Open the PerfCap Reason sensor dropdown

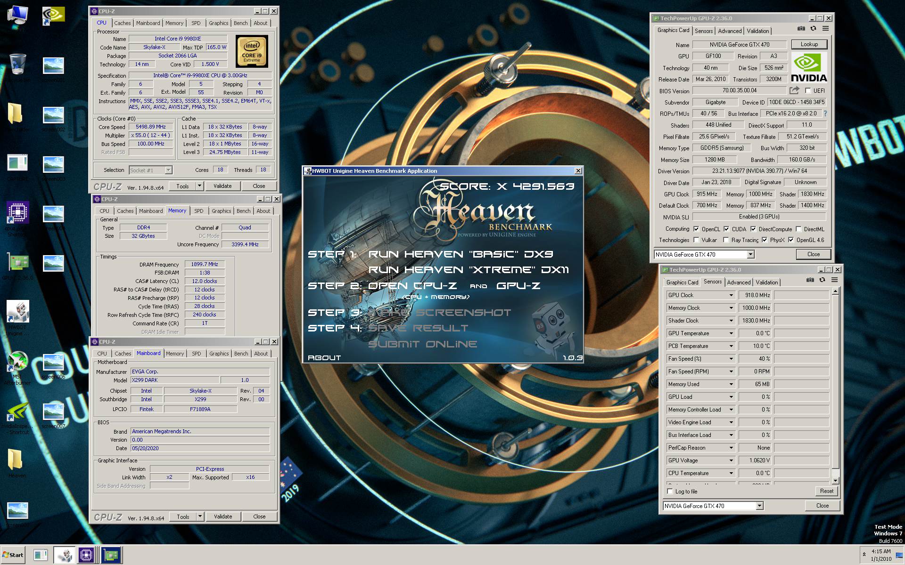click(x=731, y=448)
